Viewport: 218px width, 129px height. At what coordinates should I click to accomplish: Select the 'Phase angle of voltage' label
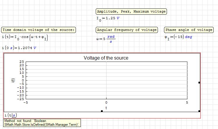(189, 30)
